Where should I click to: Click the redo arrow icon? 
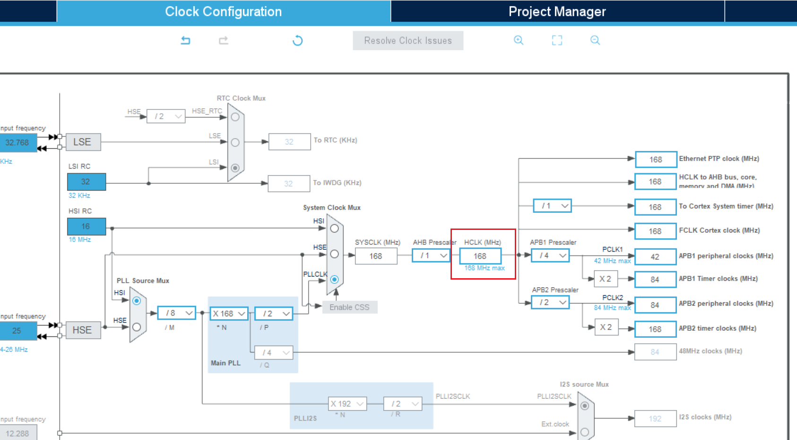(224, 41)
